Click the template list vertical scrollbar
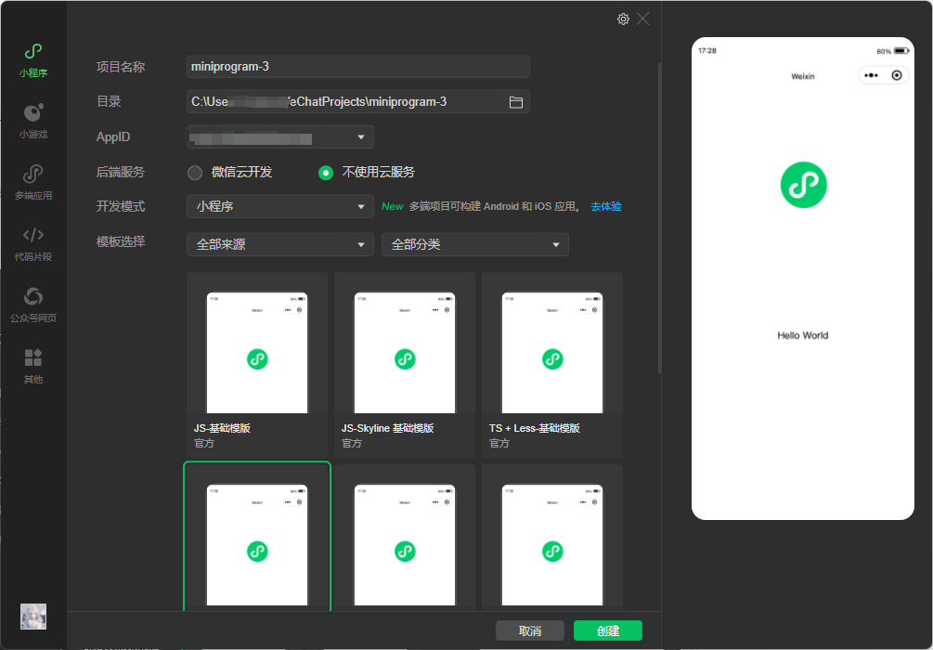This screenshot has width=933, height=650. click(x=659, y=218)
